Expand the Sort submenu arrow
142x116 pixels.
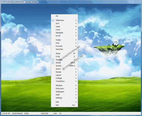(x=76, y=23)
